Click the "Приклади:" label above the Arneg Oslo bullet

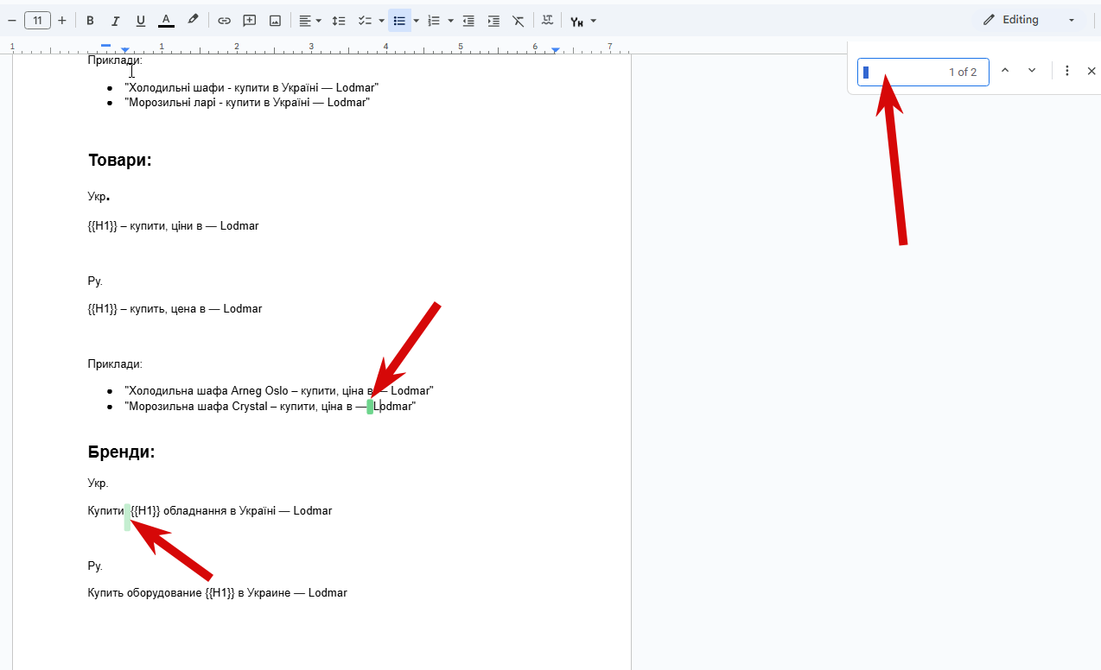[x=115, y=364]
